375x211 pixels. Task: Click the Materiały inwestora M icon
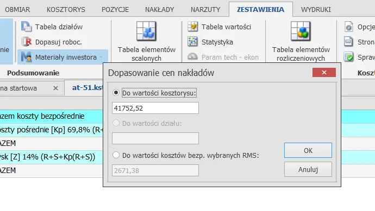[26, 57]
